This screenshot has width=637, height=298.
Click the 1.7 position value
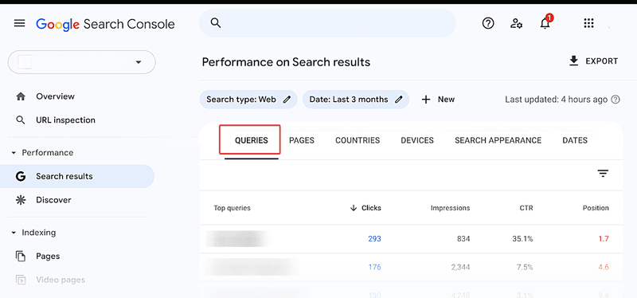(604, 239)
